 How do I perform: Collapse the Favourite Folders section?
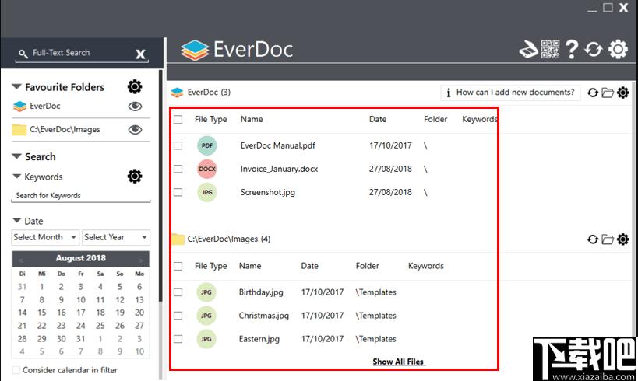click(x=17, y=87)
